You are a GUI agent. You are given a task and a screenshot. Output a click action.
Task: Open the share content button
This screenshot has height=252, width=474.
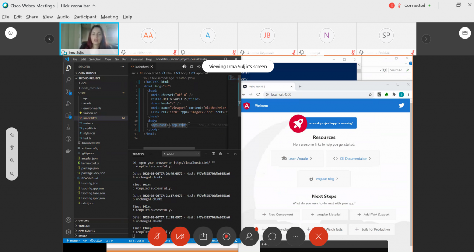pos(203,236)
